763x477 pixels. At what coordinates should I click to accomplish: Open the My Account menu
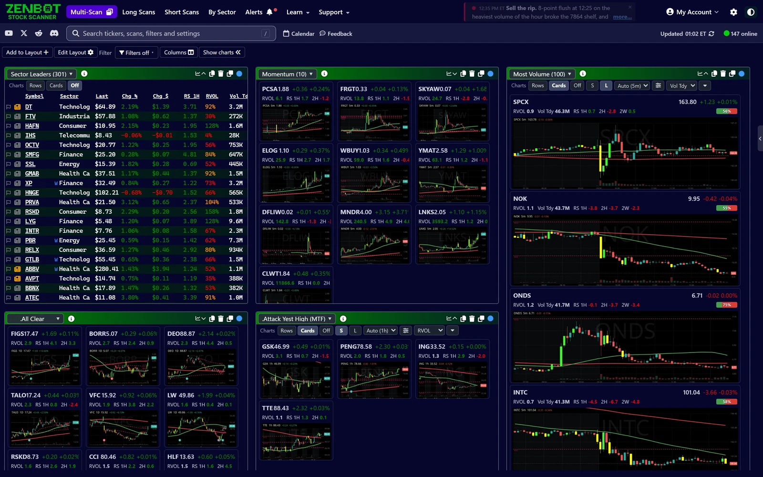[x=692, y=12]
